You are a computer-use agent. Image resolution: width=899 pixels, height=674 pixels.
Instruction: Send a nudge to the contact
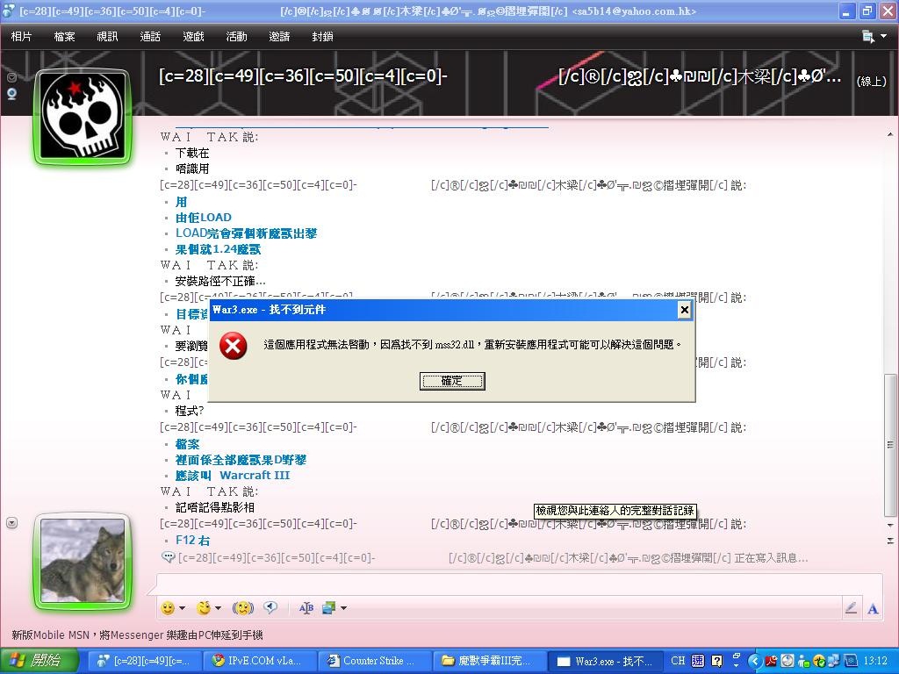[x=242, y=607]
